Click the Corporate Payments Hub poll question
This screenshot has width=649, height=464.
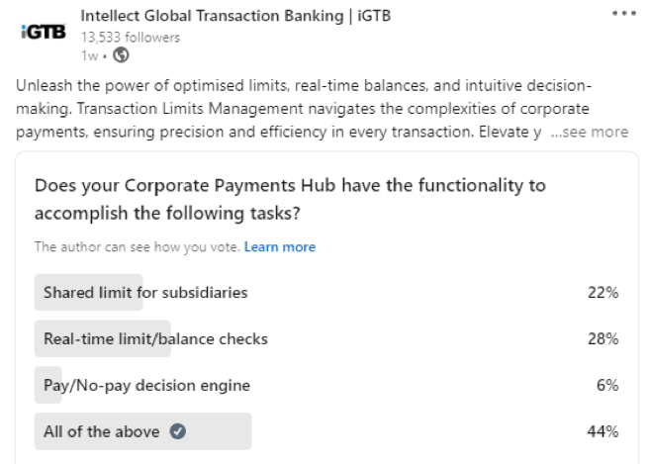pyautogui.click(x=290, y=199)
